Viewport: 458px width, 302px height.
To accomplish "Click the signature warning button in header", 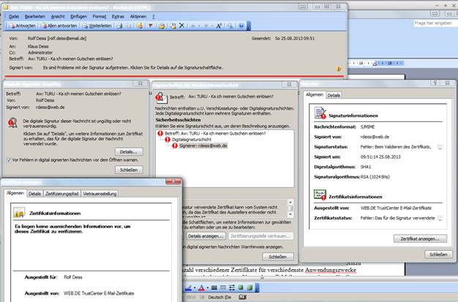I will pos(339,69).
